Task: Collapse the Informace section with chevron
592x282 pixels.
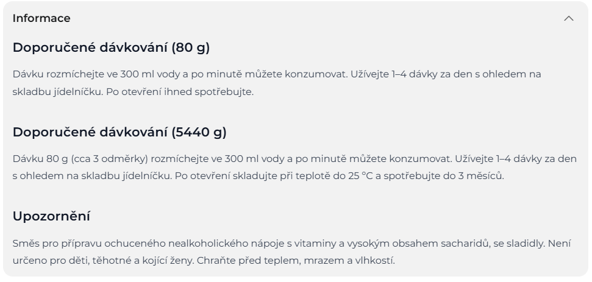Action: 568,18
